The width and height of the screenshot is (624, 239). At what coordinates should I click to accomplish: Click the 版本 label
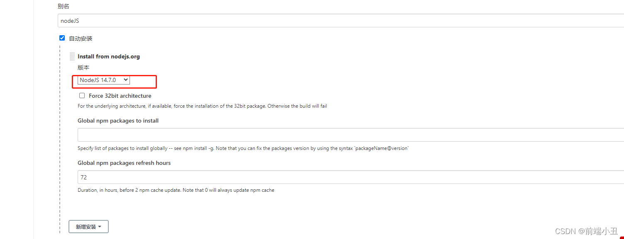pos(83,68)
